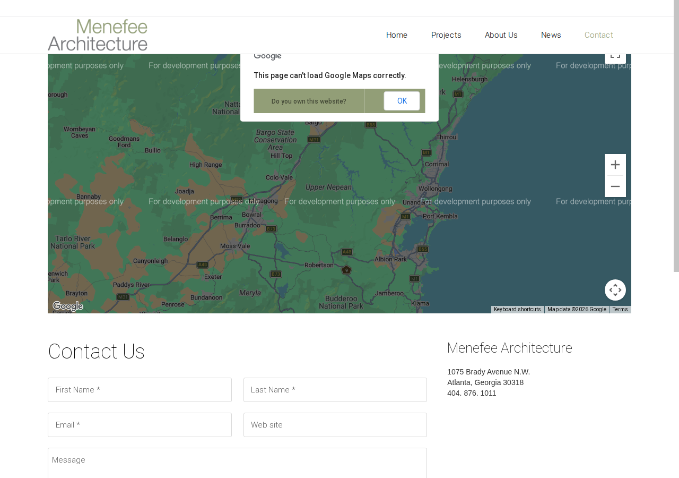This screenshot has height=478, width=679.
Task: Zoom out on the map
Action: pyautogui.click(x=615, y=186)
